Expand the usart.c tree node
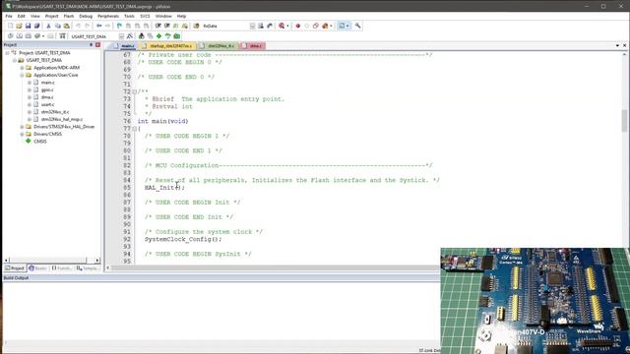 coord(30,104)
